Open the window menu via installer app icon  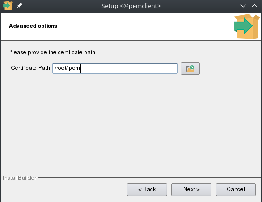(x=8, y=6)
